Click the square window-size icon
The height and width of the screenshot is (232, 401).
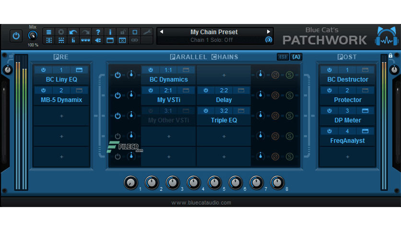click(135, 32)
